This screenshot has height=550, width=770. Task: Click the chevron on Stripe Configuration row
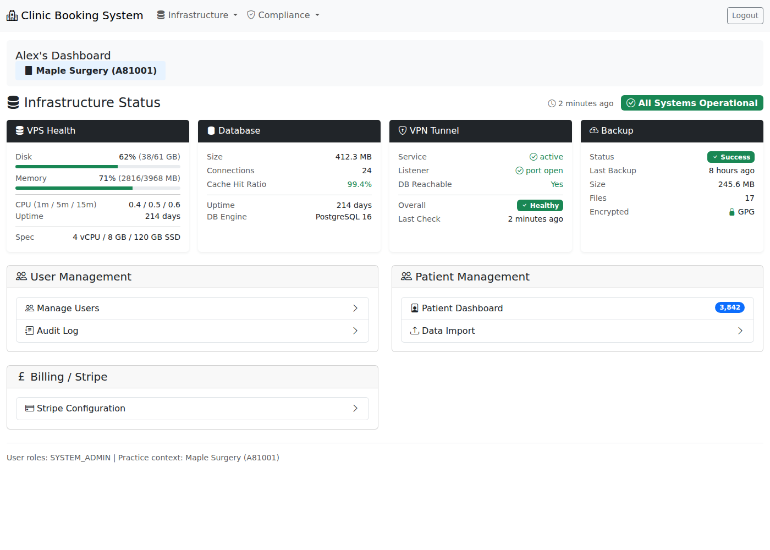(355, 408)
